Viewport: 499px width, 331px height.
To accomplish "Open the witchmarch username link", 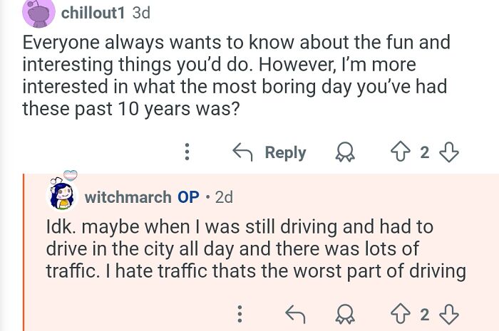I will 128,197.
